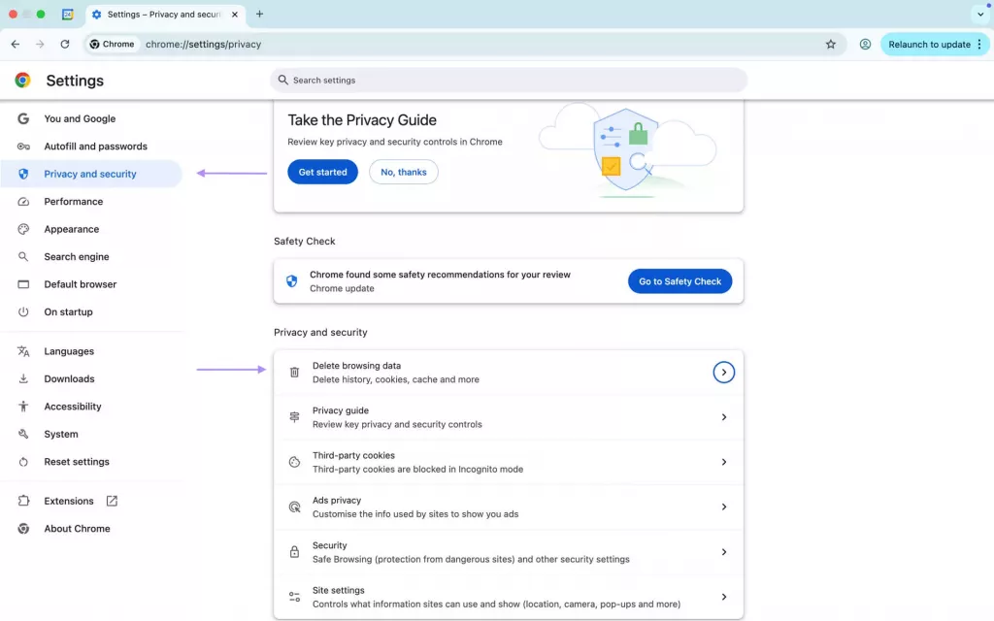Click the external link icon beside Extensions
The height and width of the screenshot is (621, 994).
pyautogui.click(x=112, y=502)
